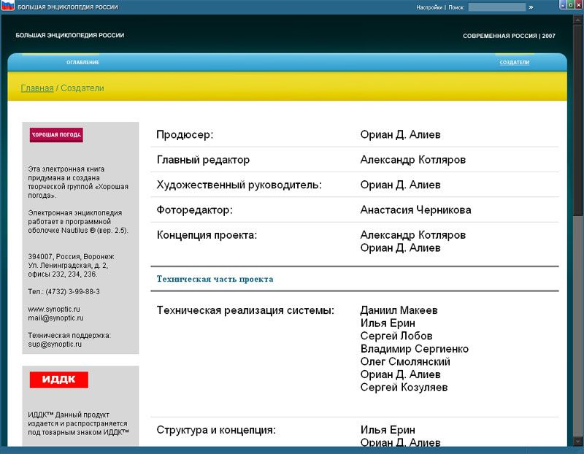Open the Оглавление tab
This screenshot has height=454, width=584.
pyautogui.click(x=82, y=63)
